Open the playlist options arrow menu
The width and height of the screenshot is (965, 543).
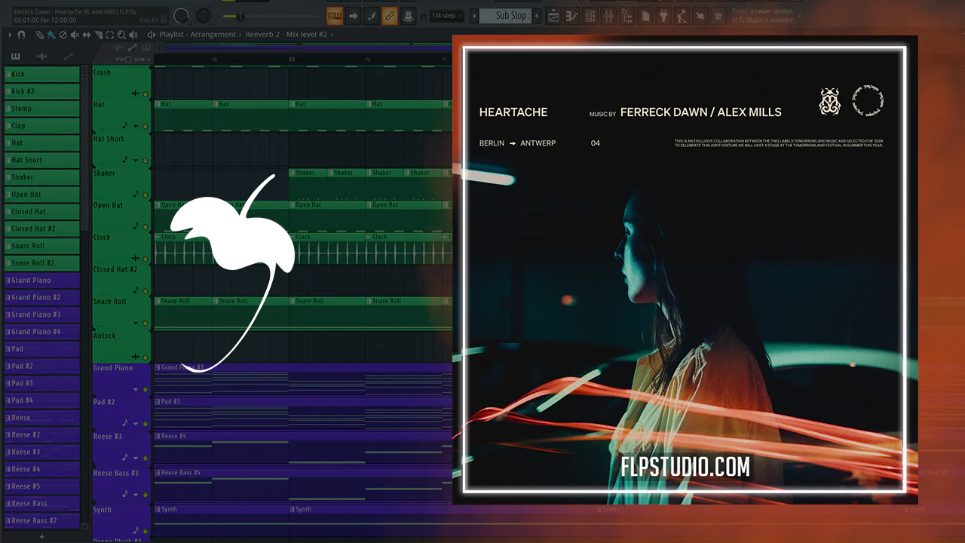tap(10, 35)
